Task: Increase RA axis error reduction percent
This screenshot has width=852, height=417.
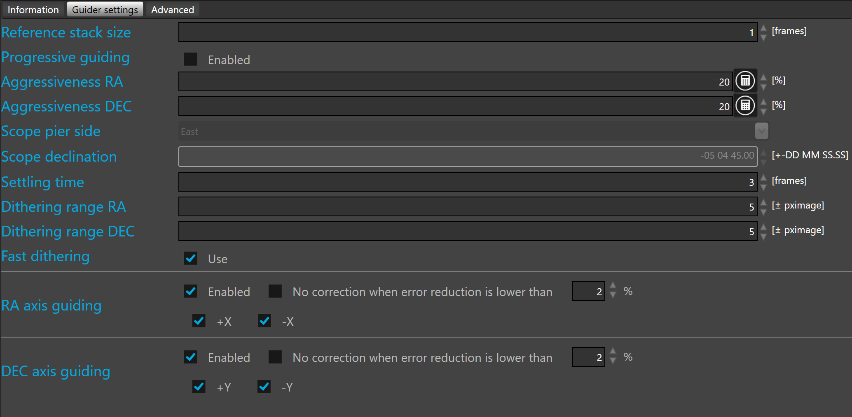Action: coord(613,286)
